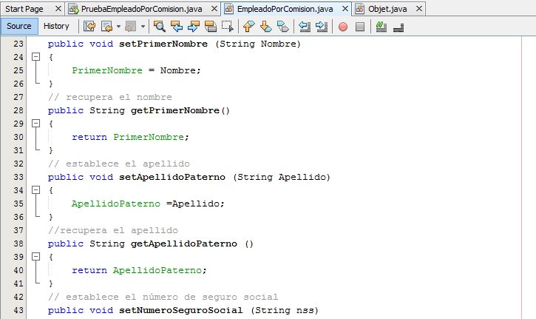Collapse the getApellidoPaterno fold on line 39
This screenshot has height=319, width=536.
[x=35, y=257]
